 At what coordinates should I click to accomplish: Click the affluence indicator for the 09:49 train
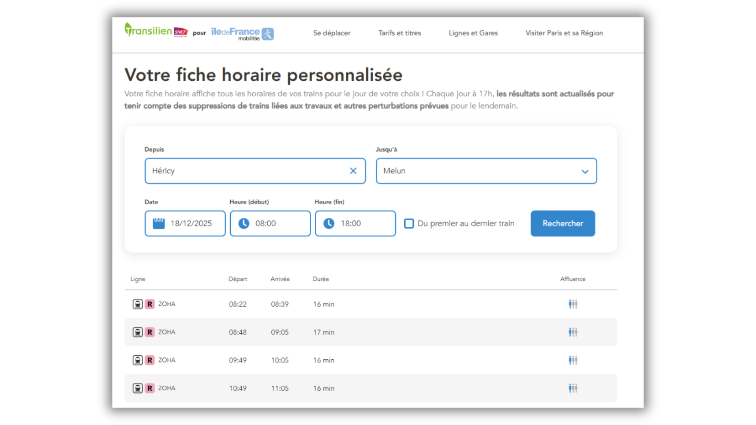(x=573, y=360)
